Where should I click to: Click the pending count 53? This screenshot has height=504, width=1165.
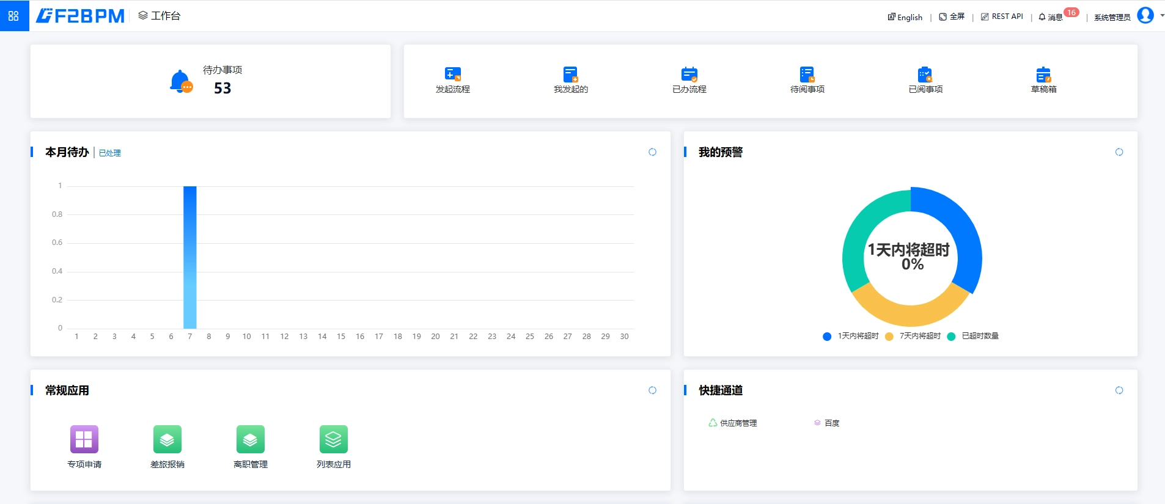click(222, 89)
